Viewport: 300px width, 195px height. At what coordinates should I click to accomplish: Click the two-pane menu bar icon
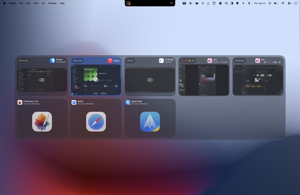184,3
